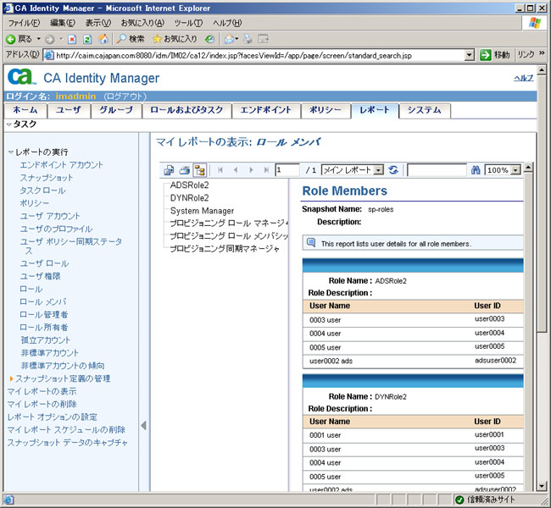The image size is (551, 508).
Task: Click スナップショット データのキャプチャ link
Action: [68, 443]
